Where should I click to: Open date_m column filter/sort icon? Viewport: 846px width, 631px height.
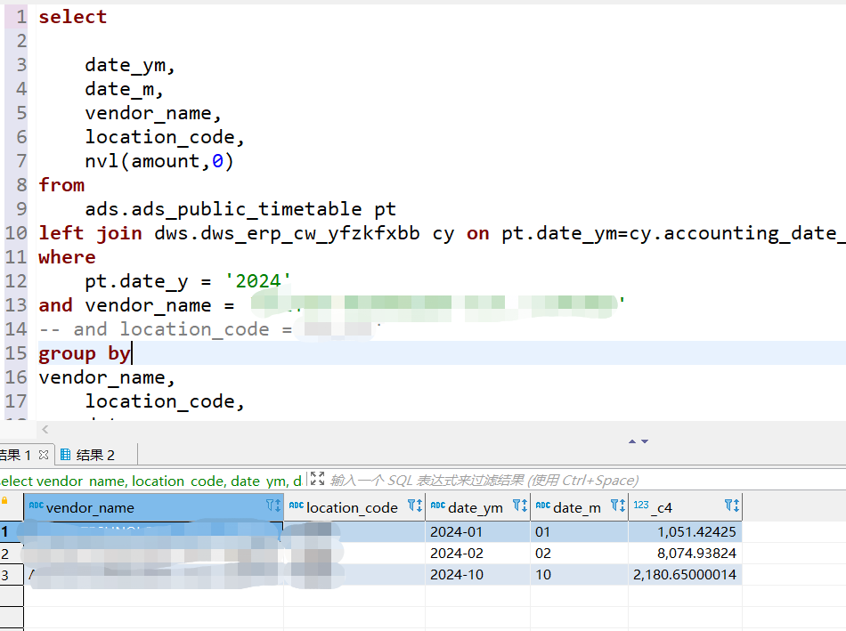618,506
